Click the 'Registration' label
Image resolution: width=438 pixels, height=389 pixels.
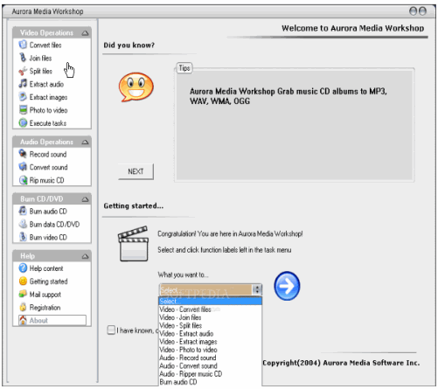(45, 308)
